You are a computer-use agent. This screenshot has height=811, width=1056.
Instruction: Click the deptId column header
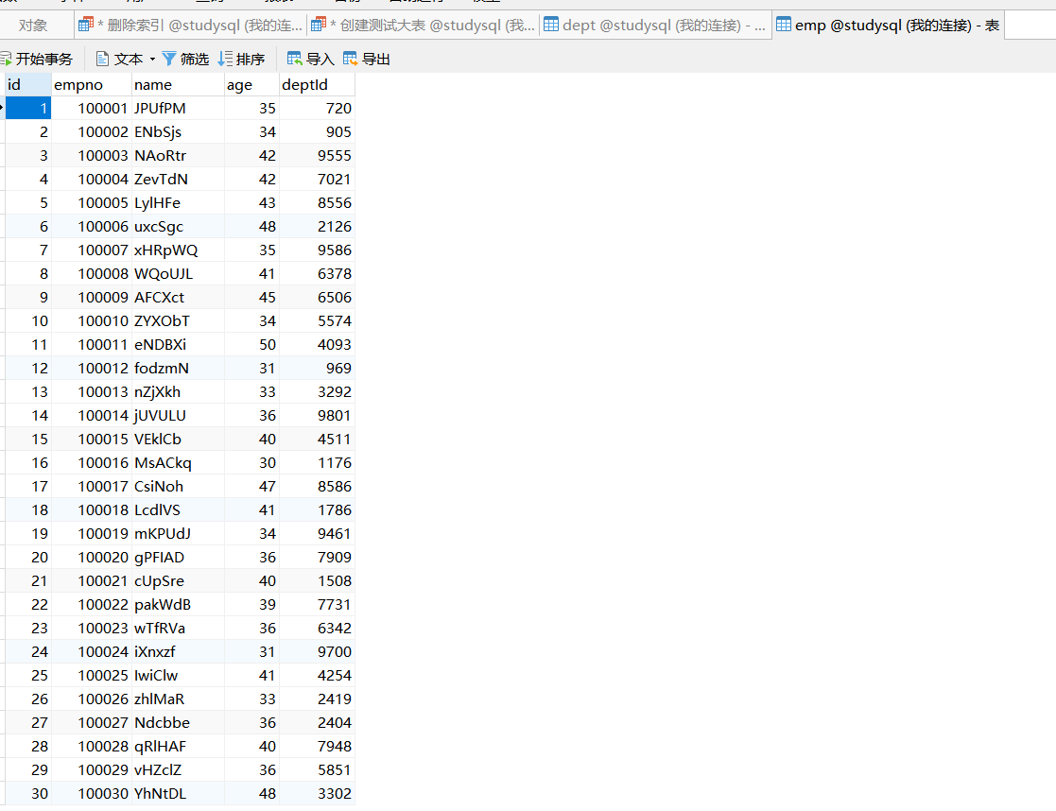click(317, 85)
